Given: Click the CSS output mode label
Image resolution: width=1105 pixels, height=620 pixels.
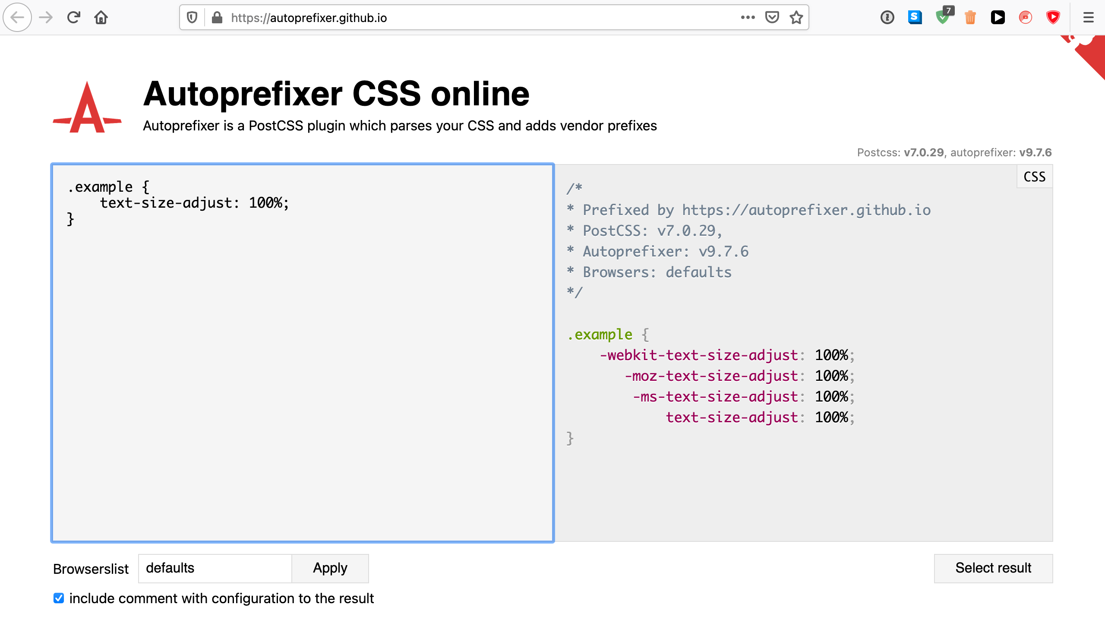Looking at the screenshot, I should pyautogui.click(x=1034, y=176).
